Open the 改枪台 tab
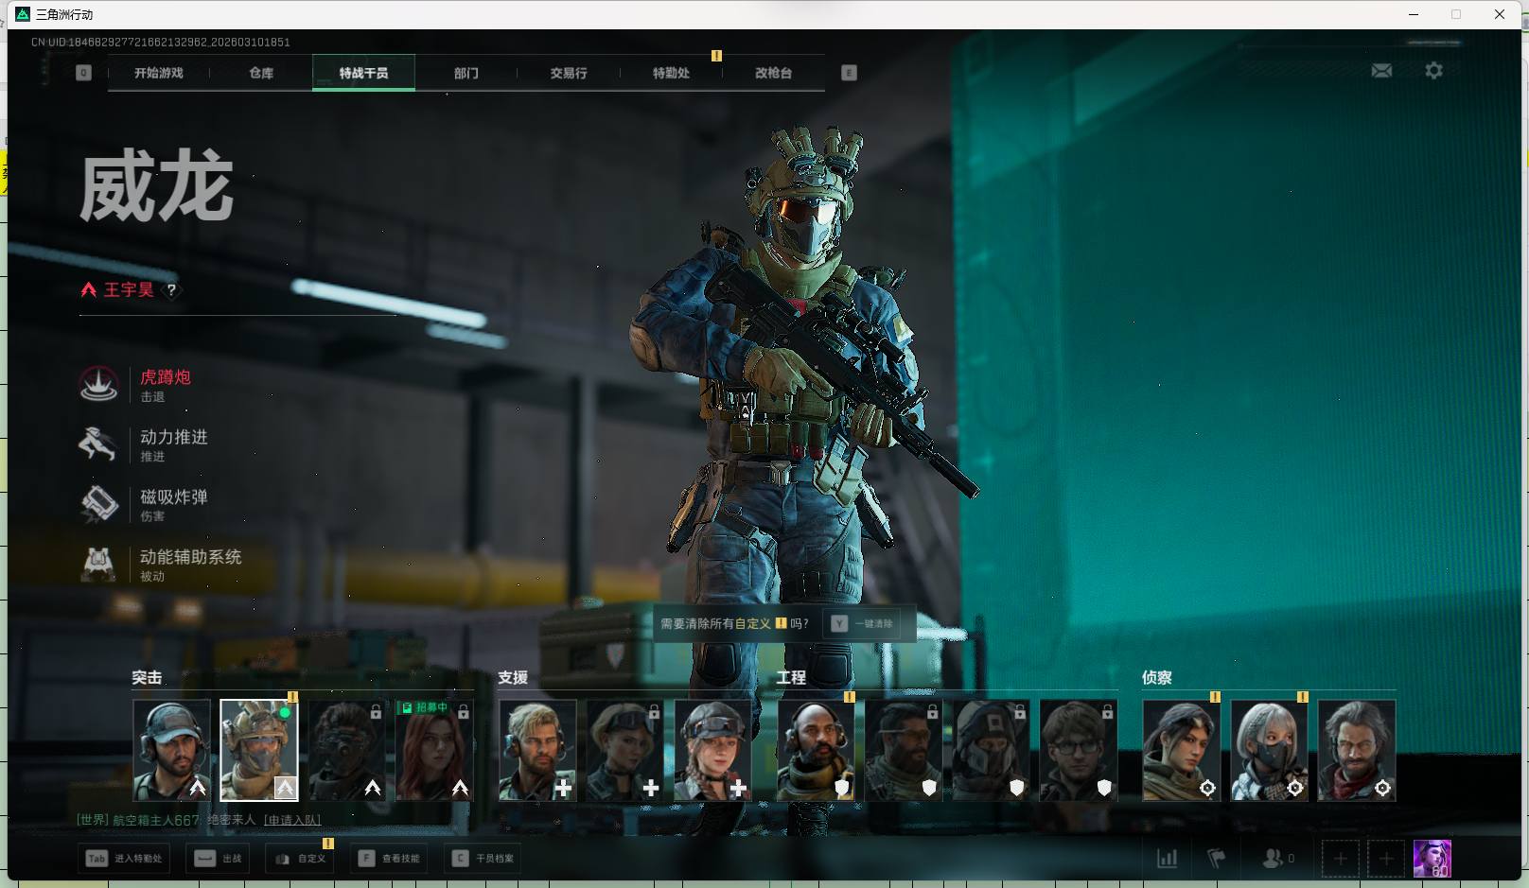The image size is (1529, 888). (773, 73)
